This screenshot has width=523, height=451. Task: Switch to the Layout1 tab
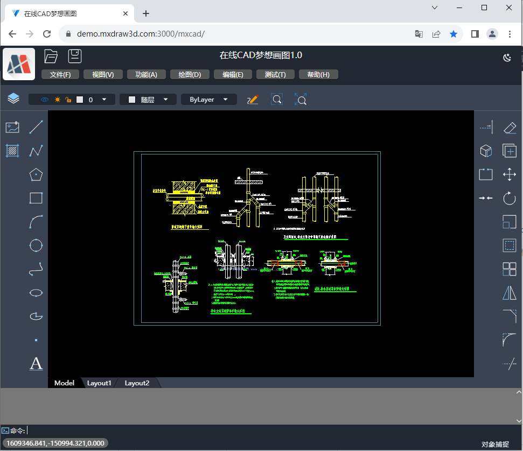[x=99, y=383]
